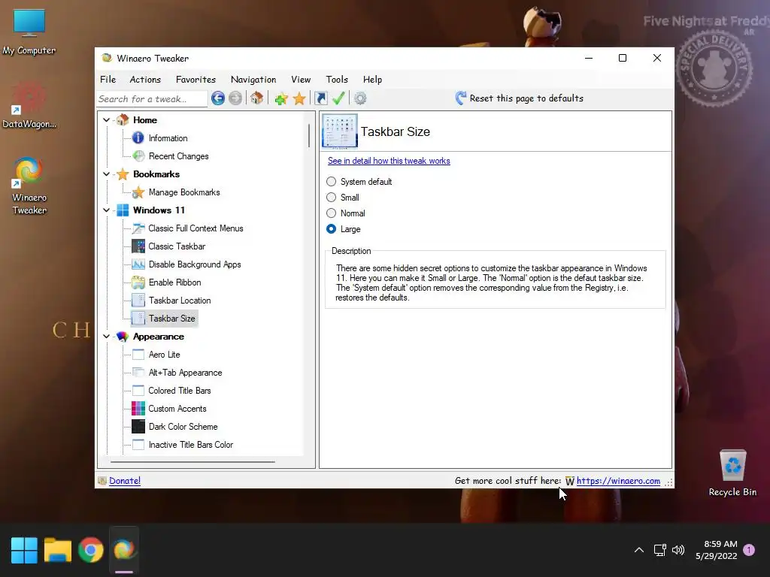Click the Classic Taskbar icon

click(138, 246)
